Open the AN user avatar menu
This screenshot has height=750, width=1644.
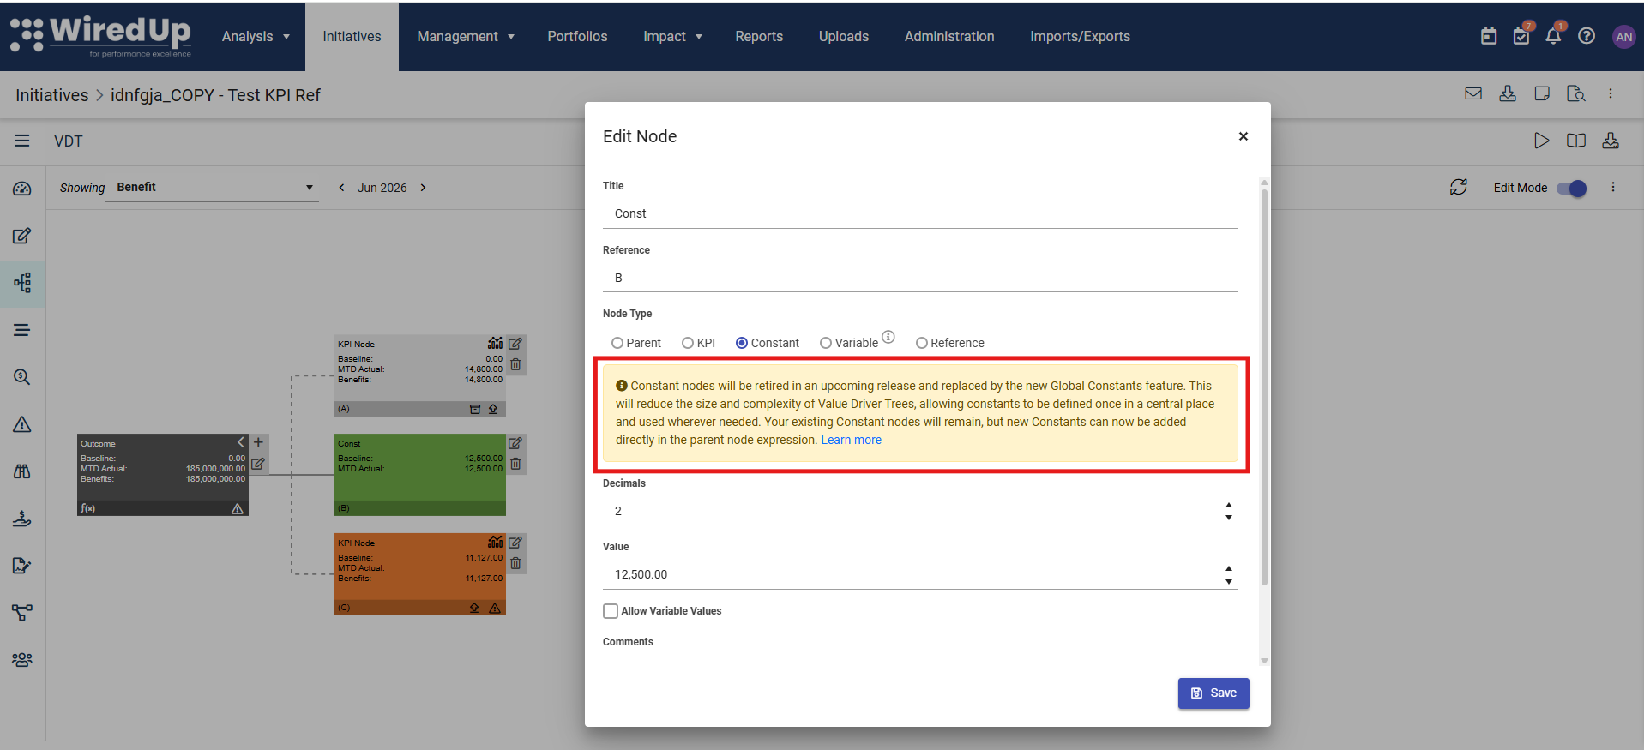(1623, 36)
